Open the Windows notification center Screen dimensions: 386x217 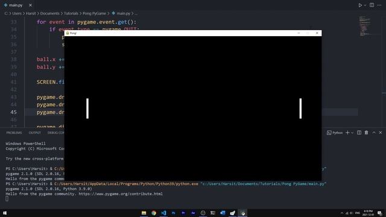point(379,213)
